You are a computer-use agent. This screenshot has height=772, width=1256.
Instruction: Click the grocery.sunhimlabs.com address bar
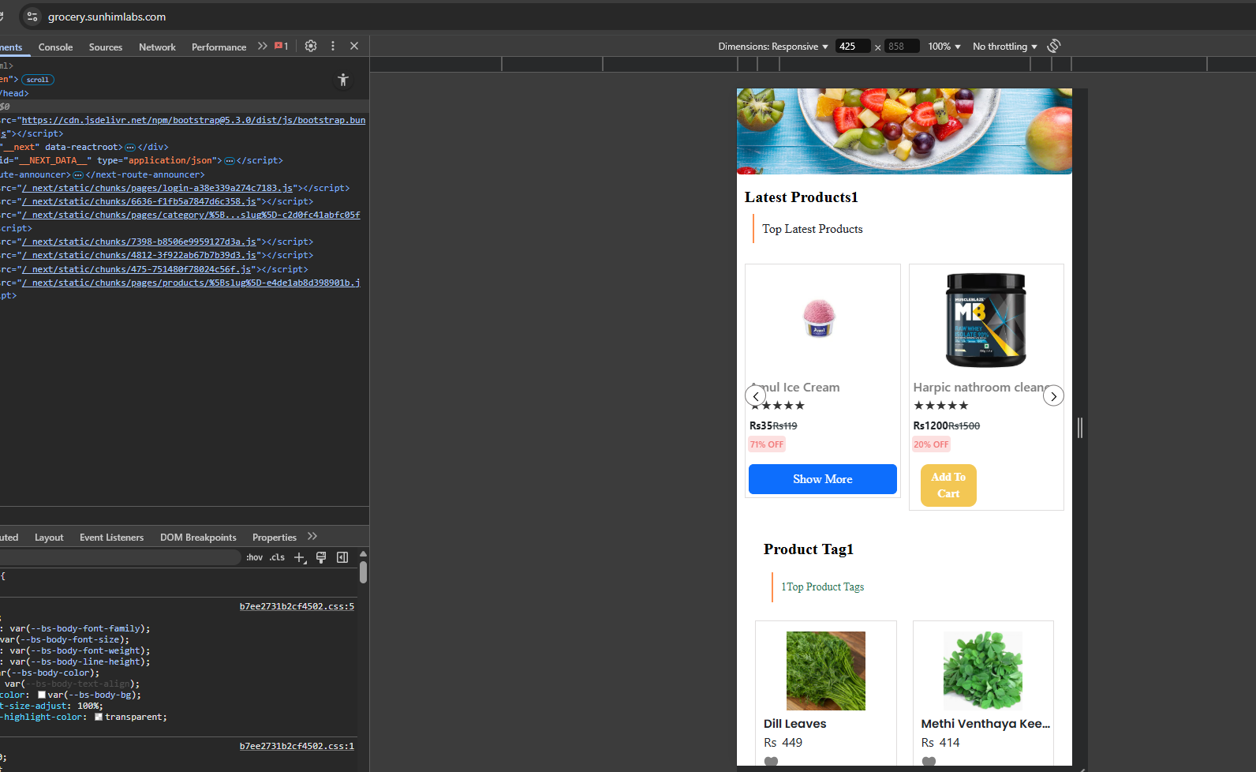107,17
